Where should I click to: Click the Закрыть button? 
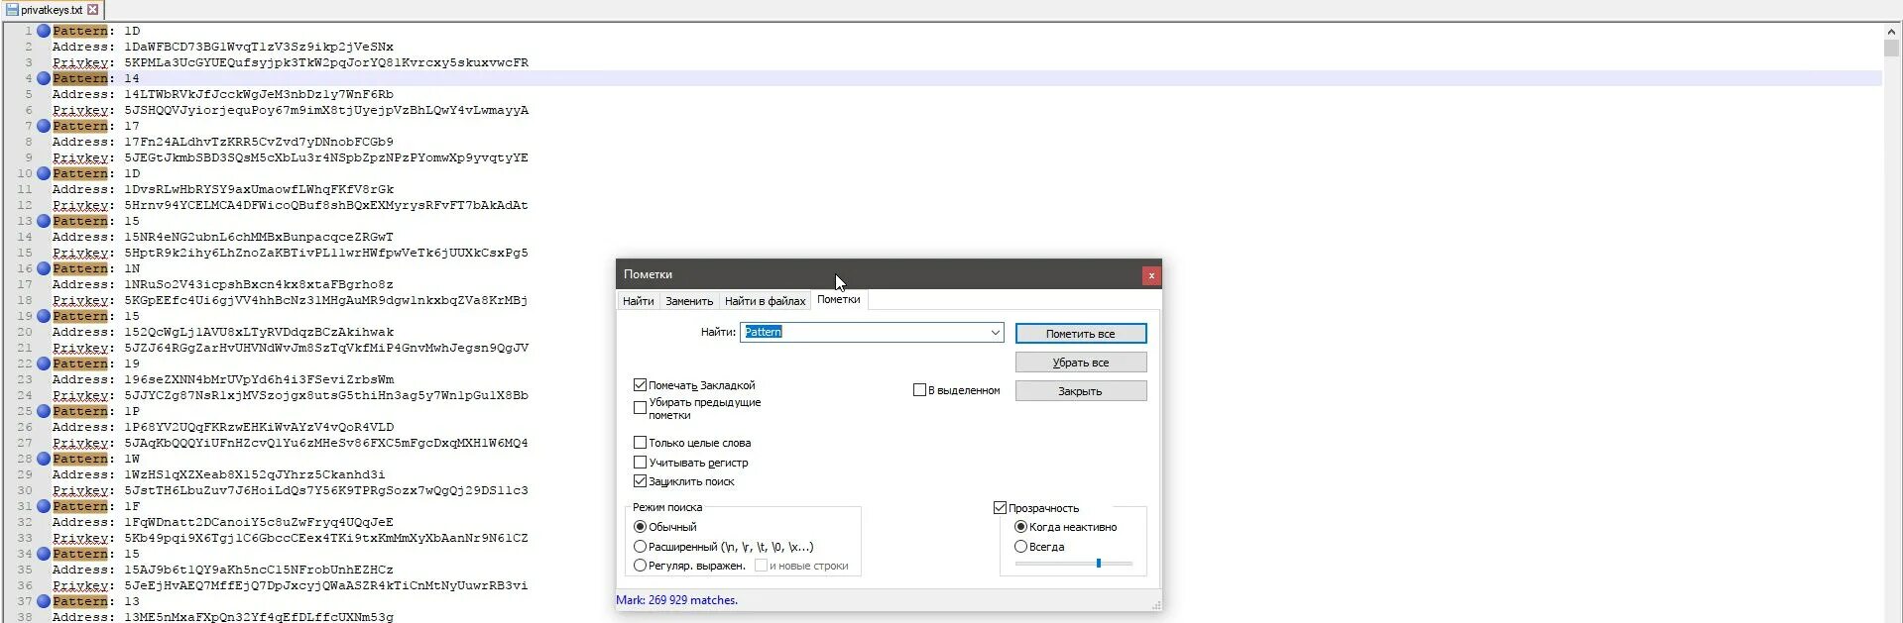pos(1081,391)
